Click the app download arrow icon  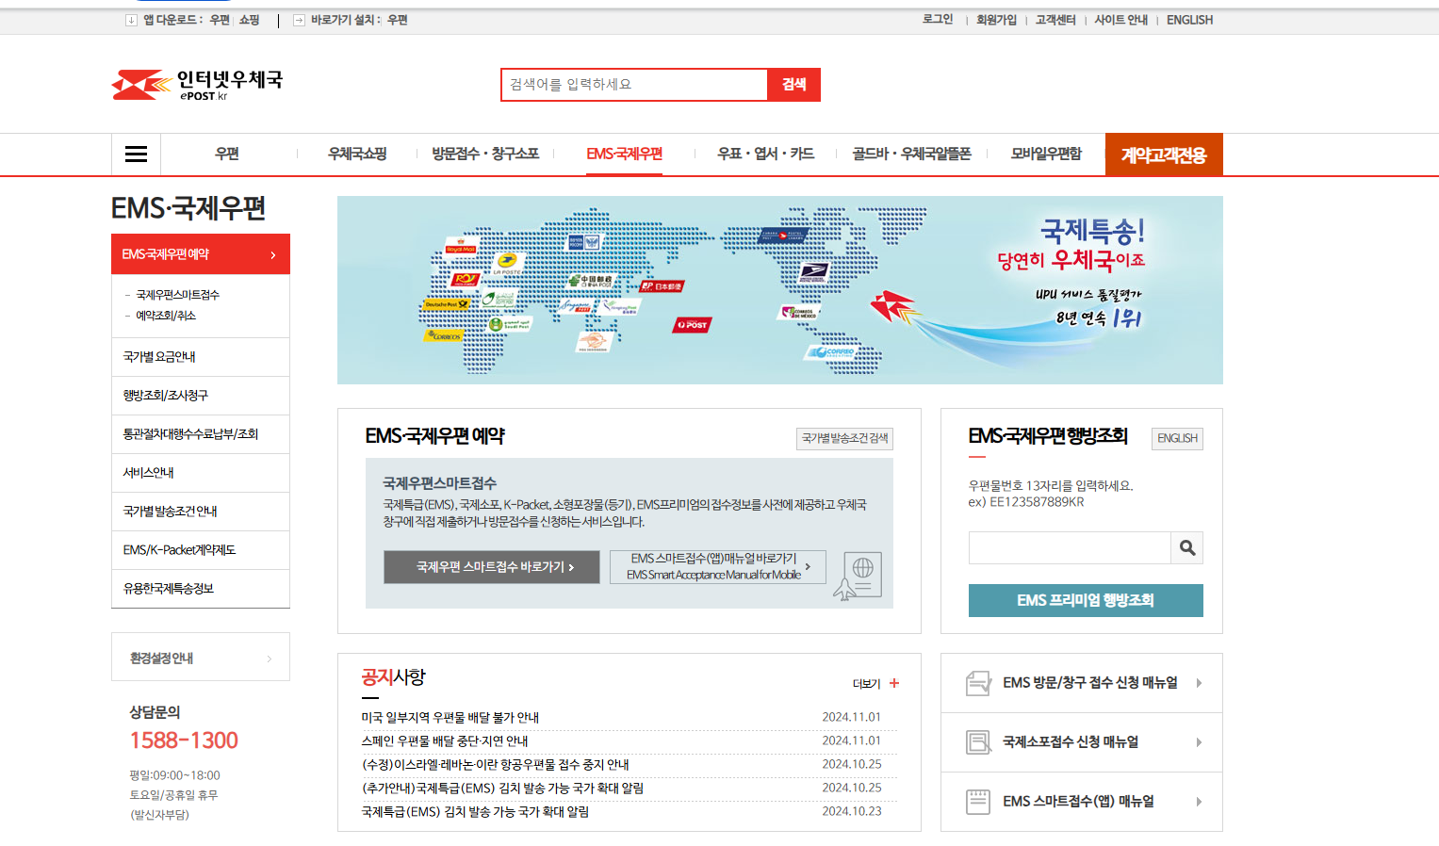[x=131, y=20]
